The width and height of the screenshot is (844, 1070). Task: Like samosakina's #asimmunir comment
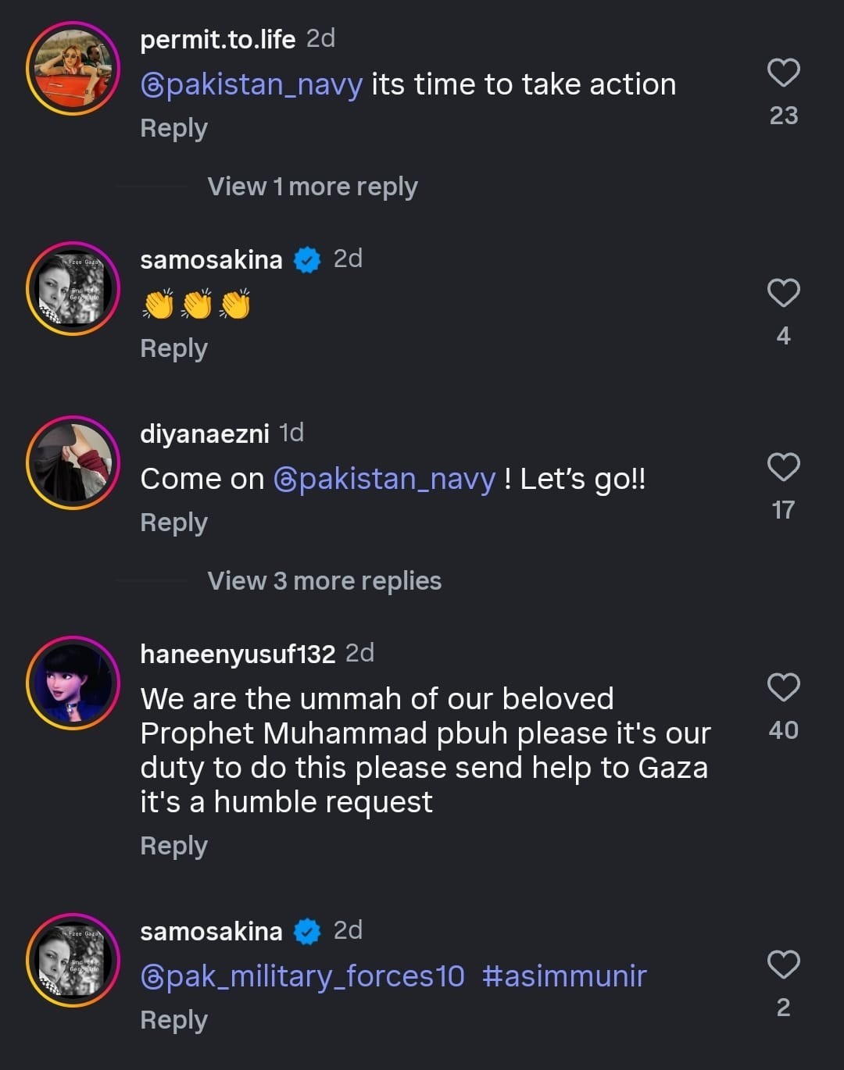coord(783,965)
